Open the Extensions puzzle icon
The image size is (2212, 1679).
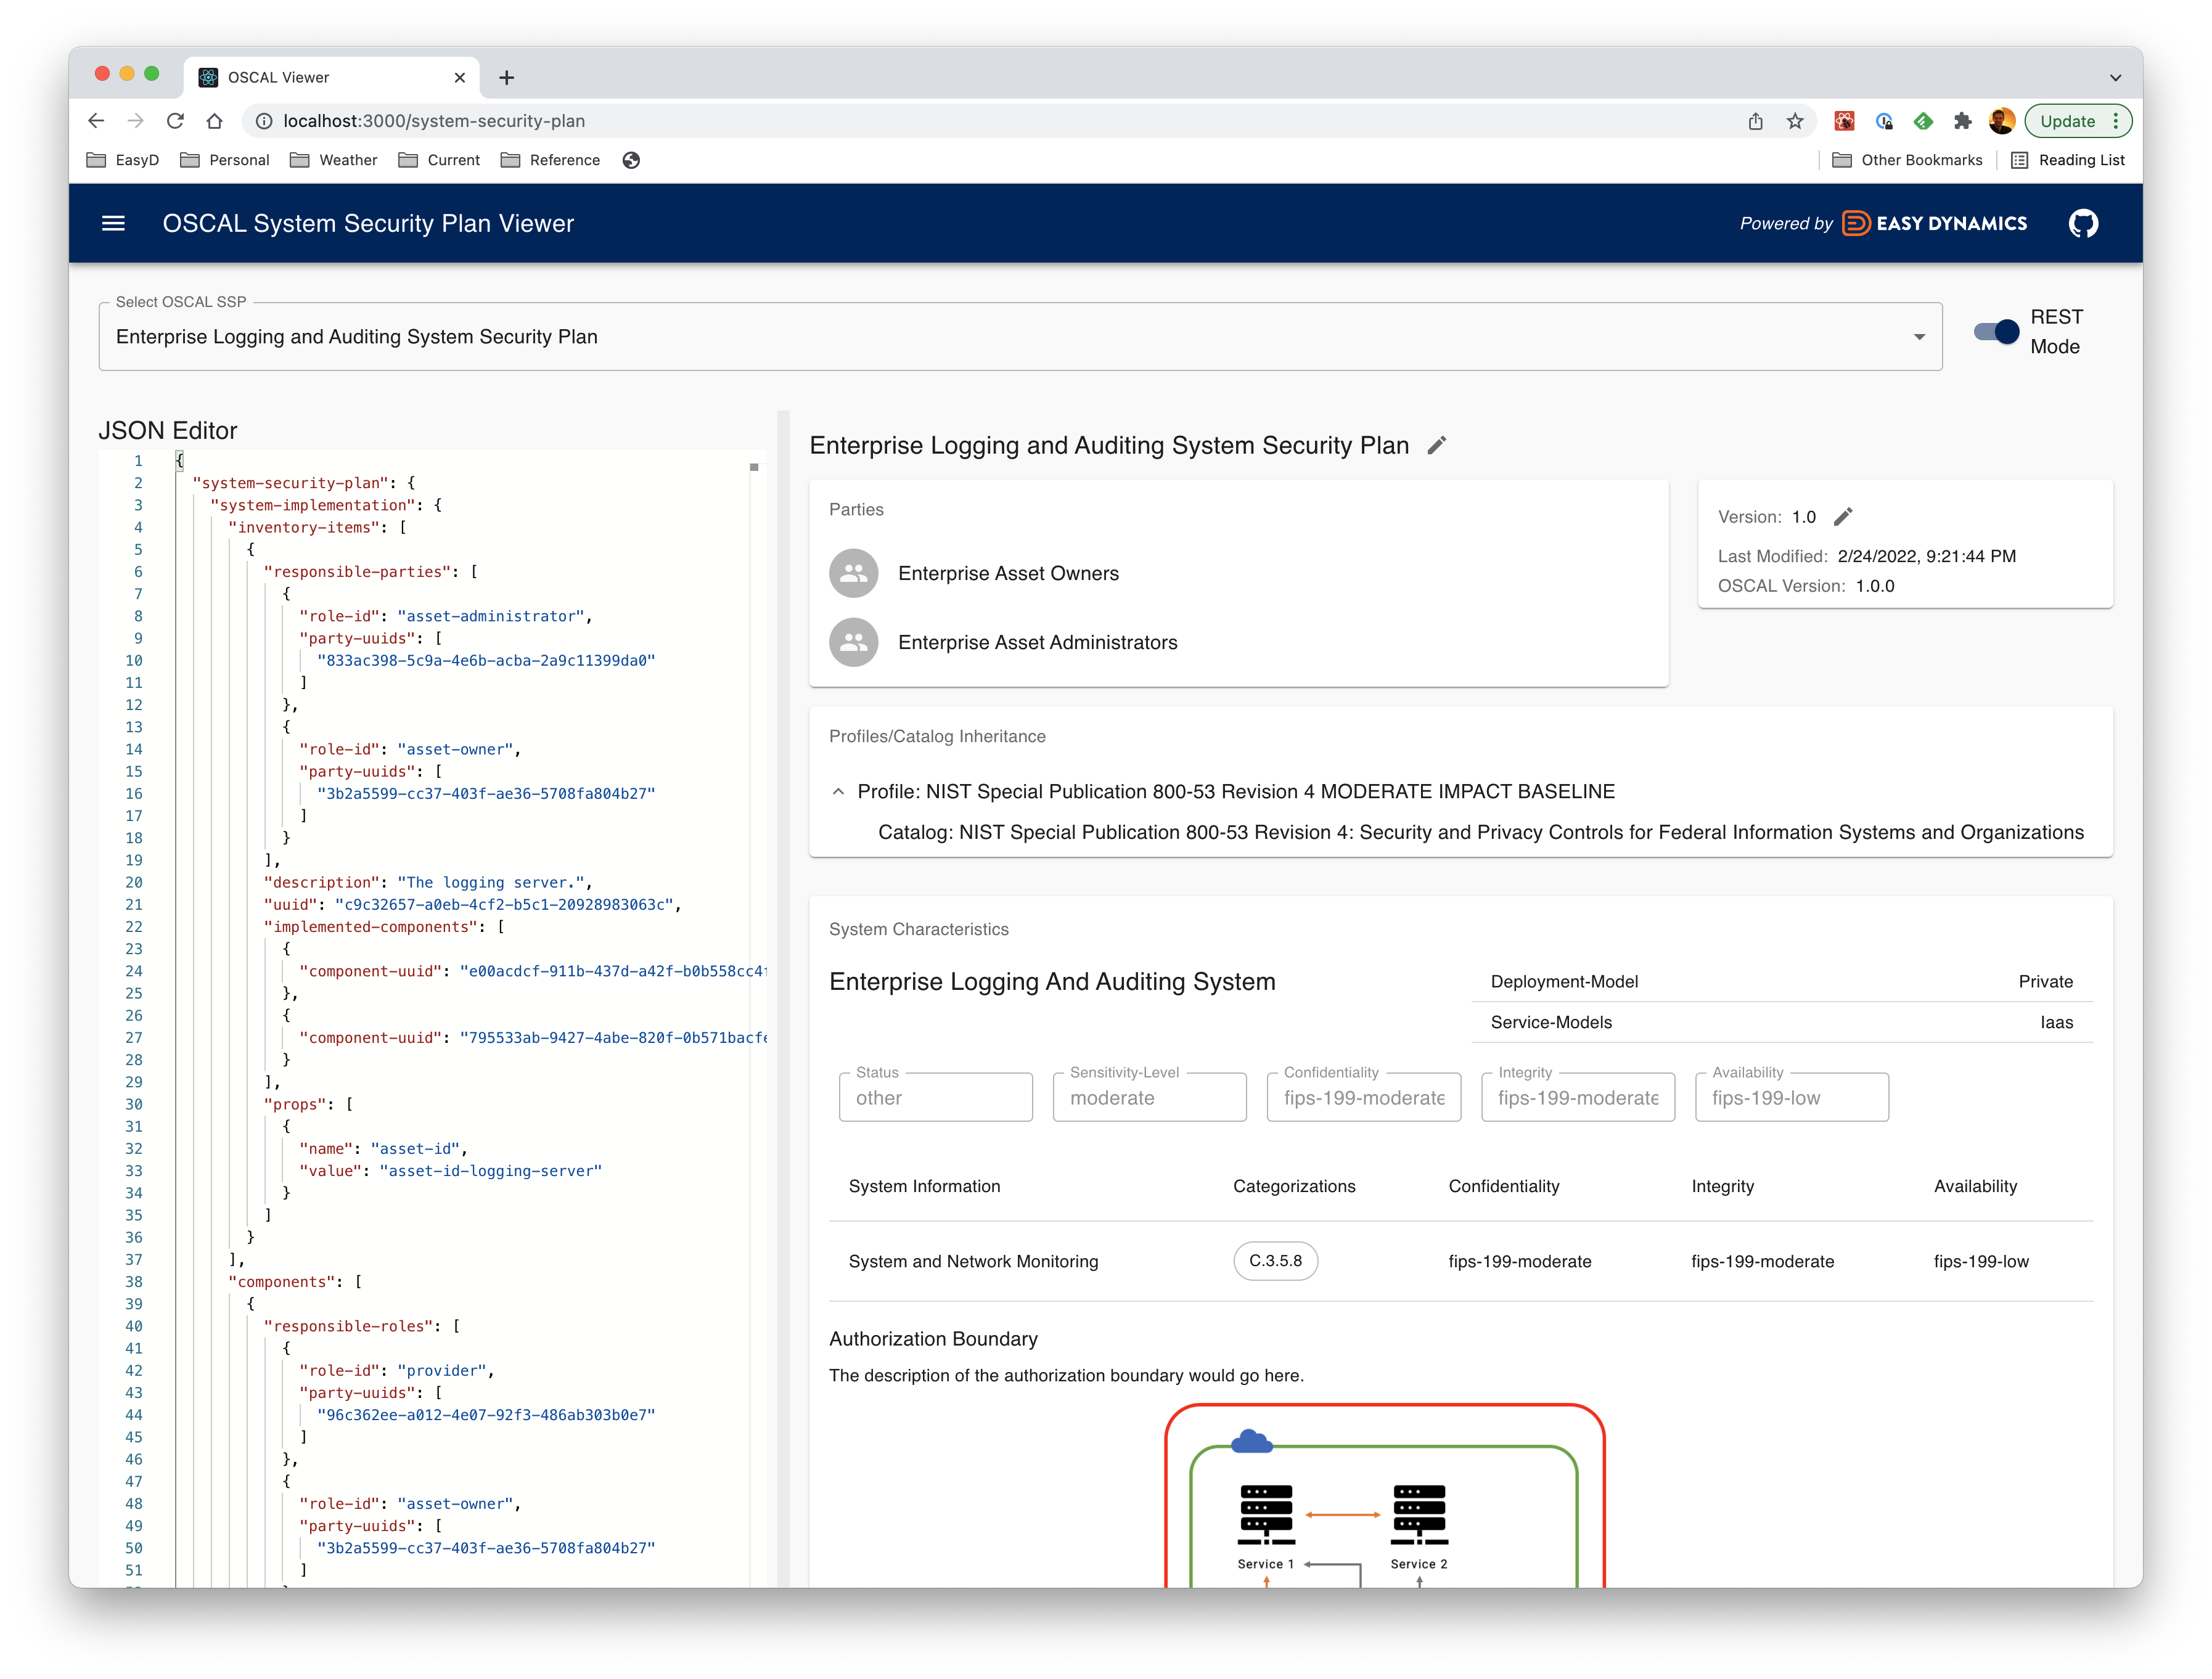click(x=1962, y=121)
